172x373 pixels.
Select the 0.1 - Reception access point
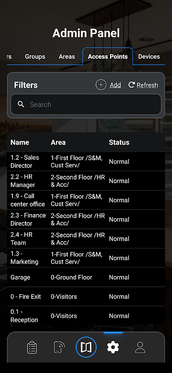point(86,316)
